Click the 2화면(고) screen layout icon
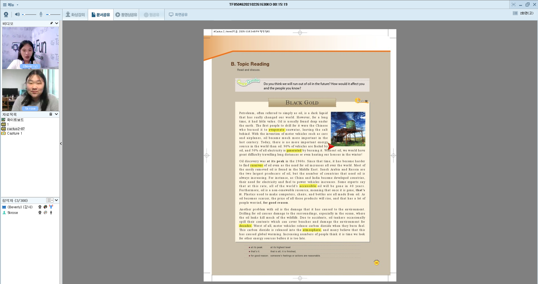 515,13
